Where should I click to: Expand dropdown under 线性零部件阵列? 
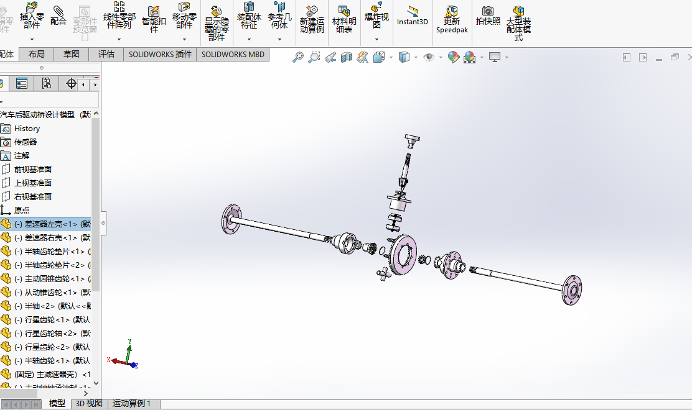(x=119, y=39)
